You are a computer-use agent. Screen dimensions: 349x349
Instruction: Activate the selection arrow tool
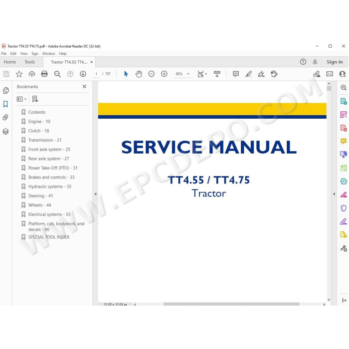[x=126, y=74]
